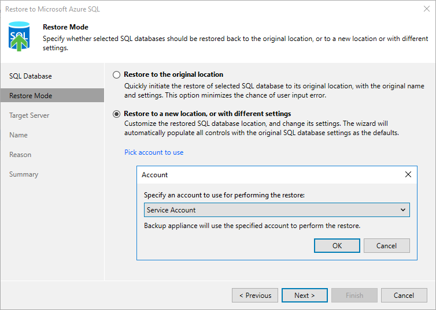
Task: Click the Pick account to use link
Action: (x=154, y=152)
